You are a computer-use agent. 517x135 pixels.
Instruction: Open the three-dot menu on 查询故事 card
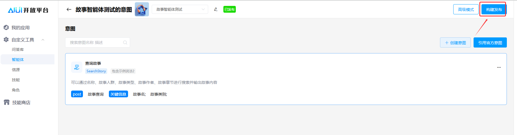click(x=499, y=67)
